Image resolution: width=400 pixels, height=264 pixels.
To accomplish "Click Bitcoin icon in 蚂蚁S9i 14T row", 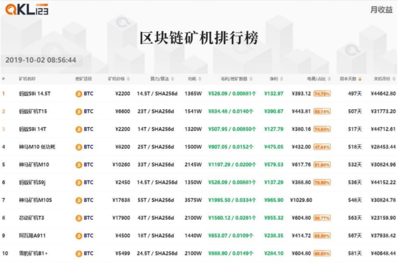I will [x=78, y=130].
